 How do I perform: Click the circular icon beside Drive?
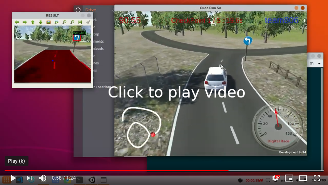click(x=78, y=10)
